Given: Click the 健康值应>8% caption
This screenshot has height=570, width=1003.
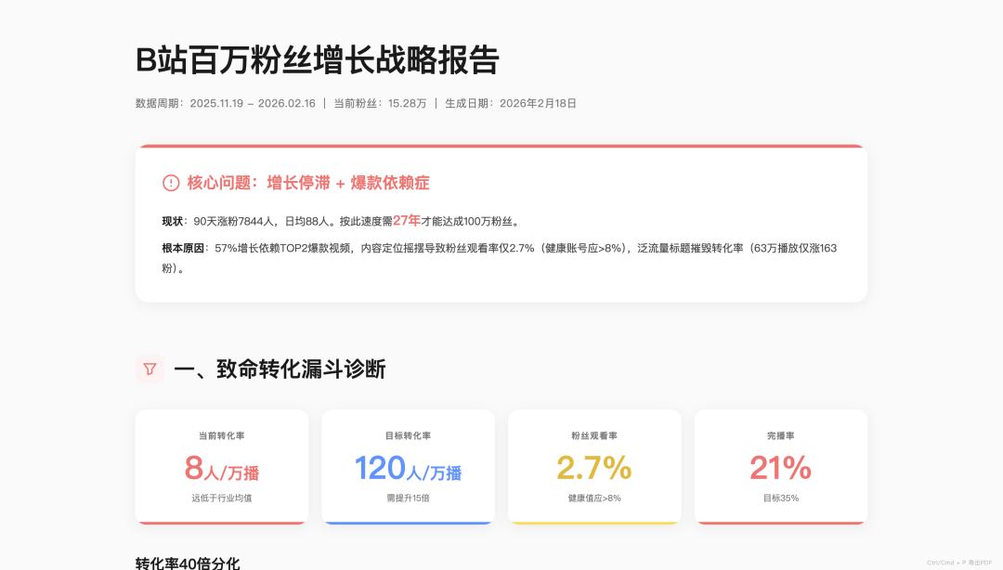Looking at the screenshot, I should point(594,498).
